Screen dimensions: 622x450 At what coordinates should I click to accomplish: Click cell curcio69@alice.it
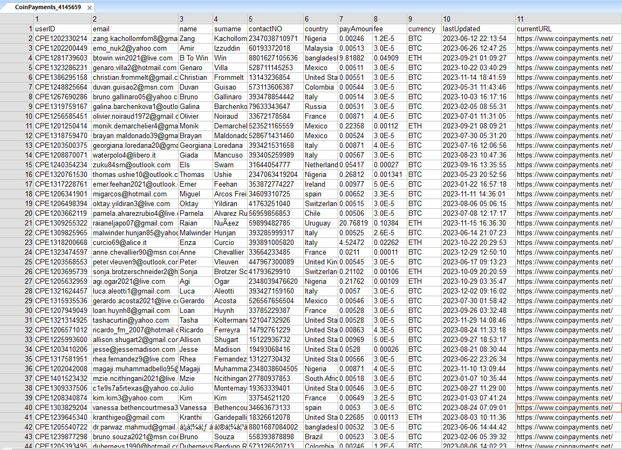135,242
